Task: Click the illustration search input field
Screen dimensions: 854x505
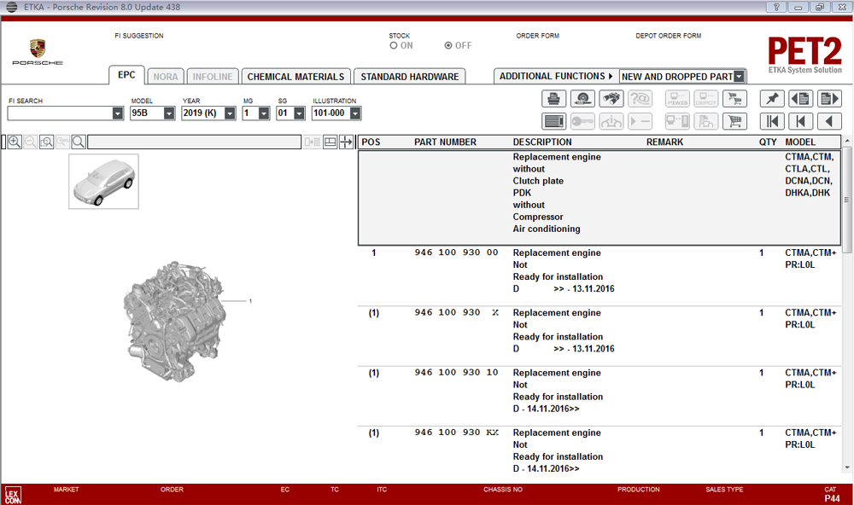Action: point(195,142)
